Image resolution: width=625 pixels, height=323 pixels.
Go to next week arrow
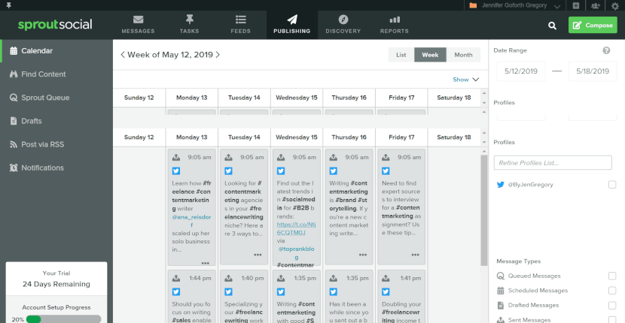coord(218,55)
